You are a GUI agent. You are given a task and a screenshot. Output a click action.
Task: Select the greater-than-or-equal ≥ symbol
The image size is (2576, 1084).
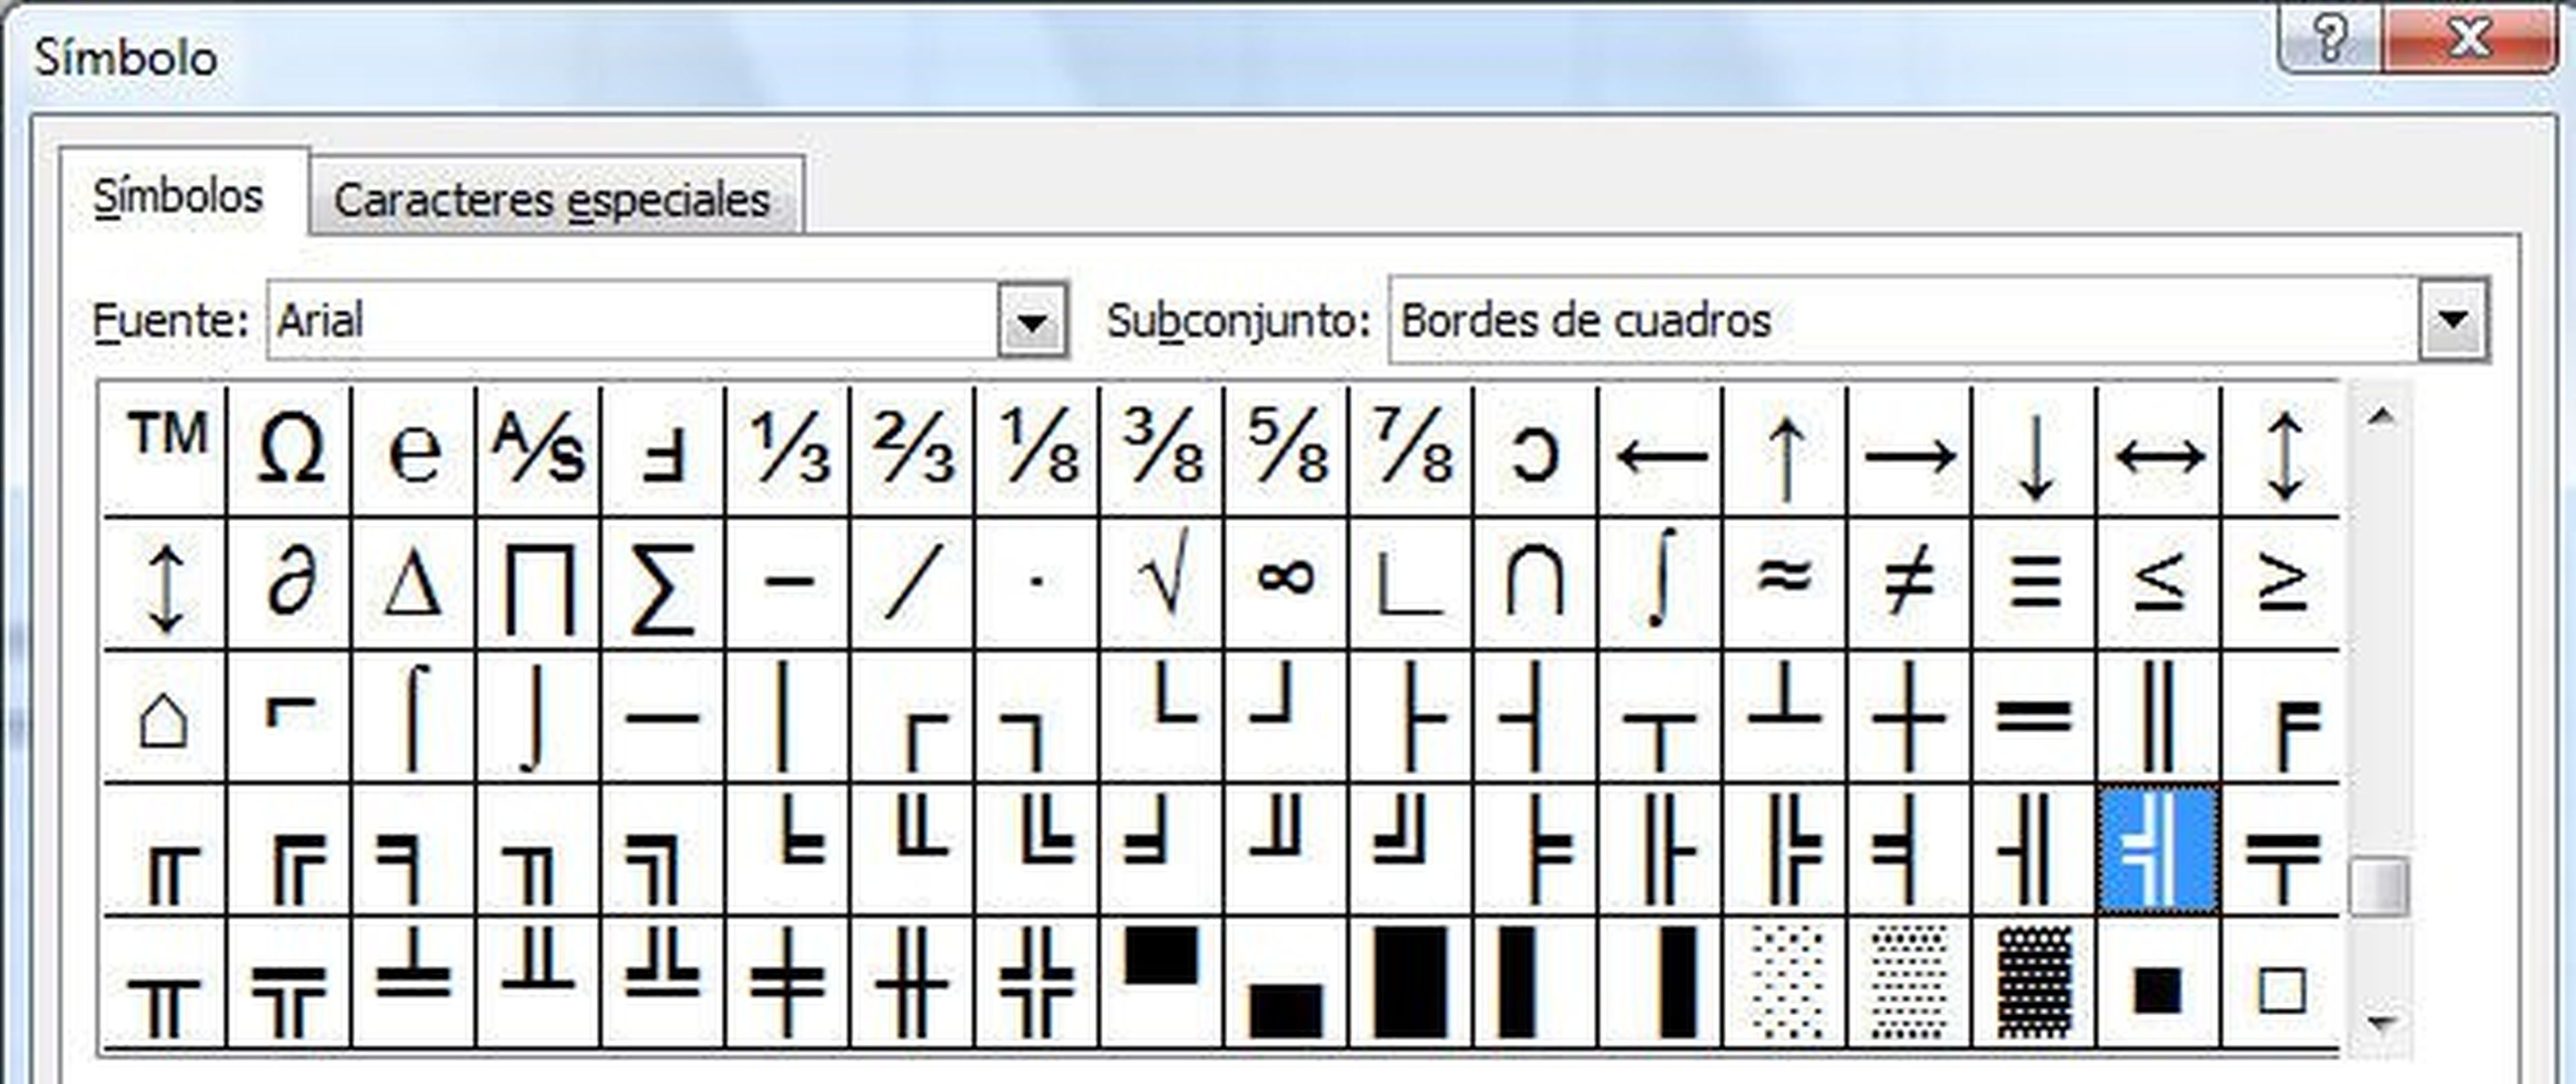click(2281, 583)
